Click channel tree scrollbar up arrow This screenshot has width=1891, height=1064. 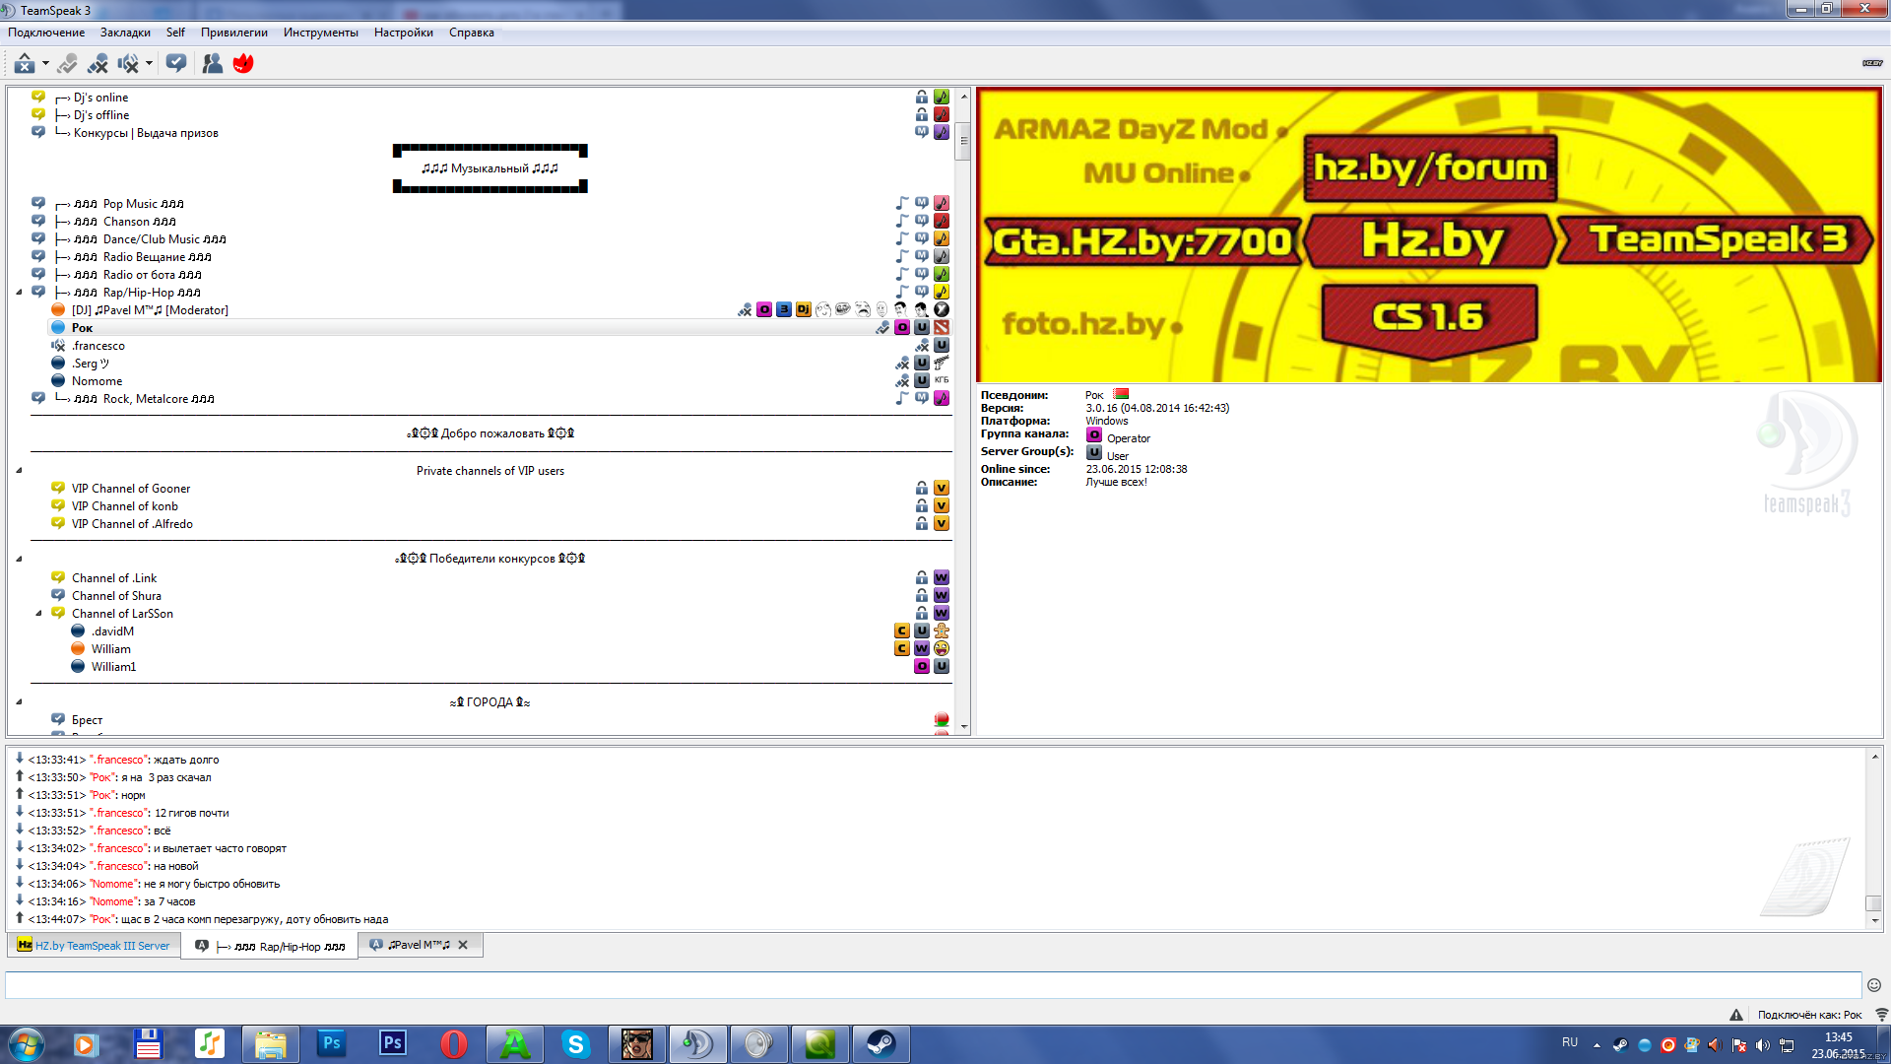pos(964,97)
